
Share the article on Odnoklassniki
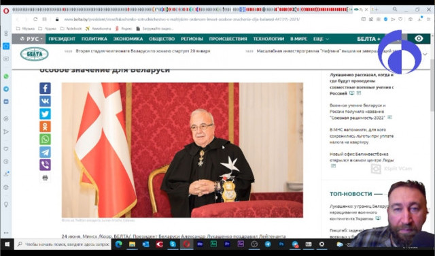tap(45, 127)
